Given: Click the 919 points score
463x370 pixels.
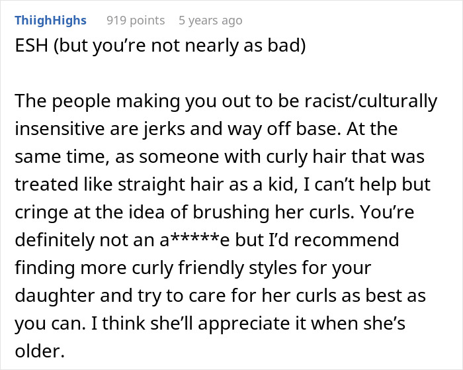Looking at the screenshot, I should click(x=136, y=21).
